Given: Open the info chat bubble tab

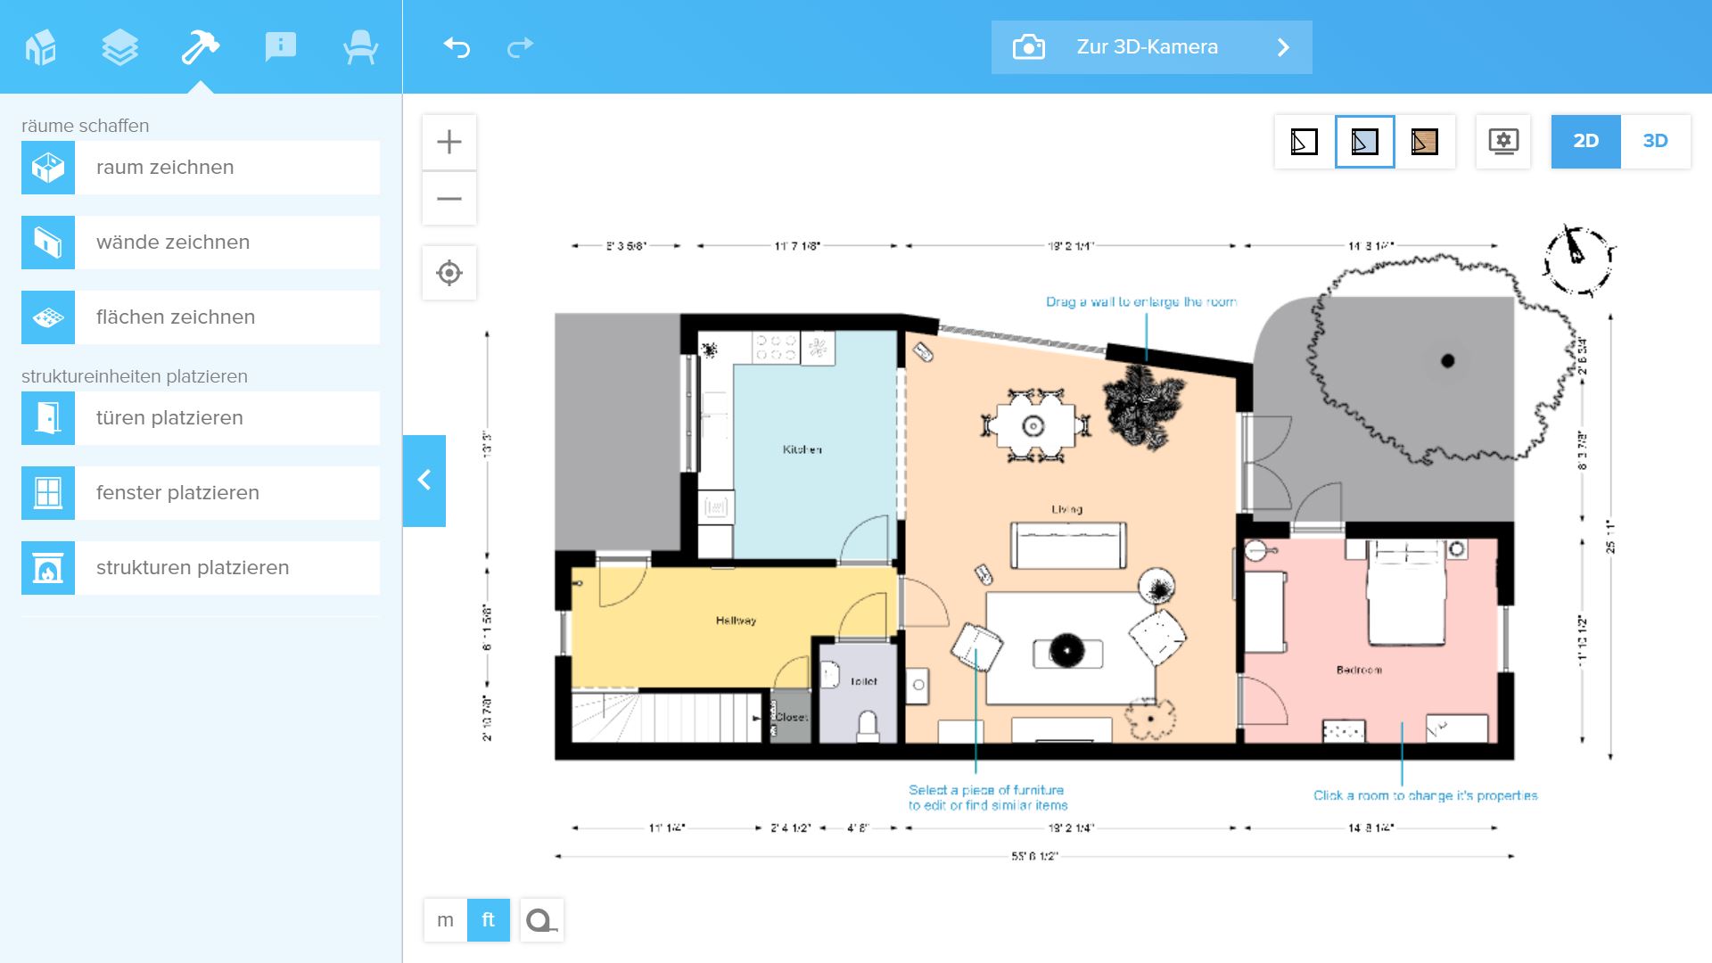Looking at the screenshot, I should [x=280, y=47].
